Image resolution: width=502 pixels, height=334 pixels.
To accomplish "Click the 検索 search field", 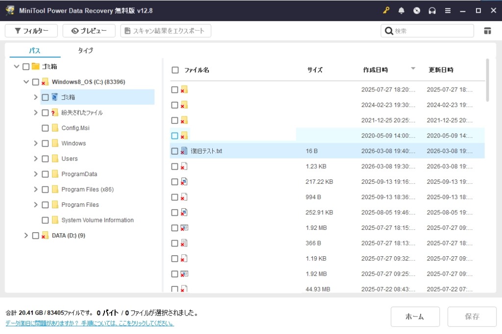I will (431, 31).
